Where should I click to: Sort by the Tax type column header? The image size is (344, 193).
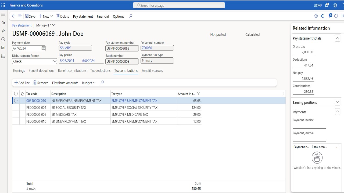(117, 94)
